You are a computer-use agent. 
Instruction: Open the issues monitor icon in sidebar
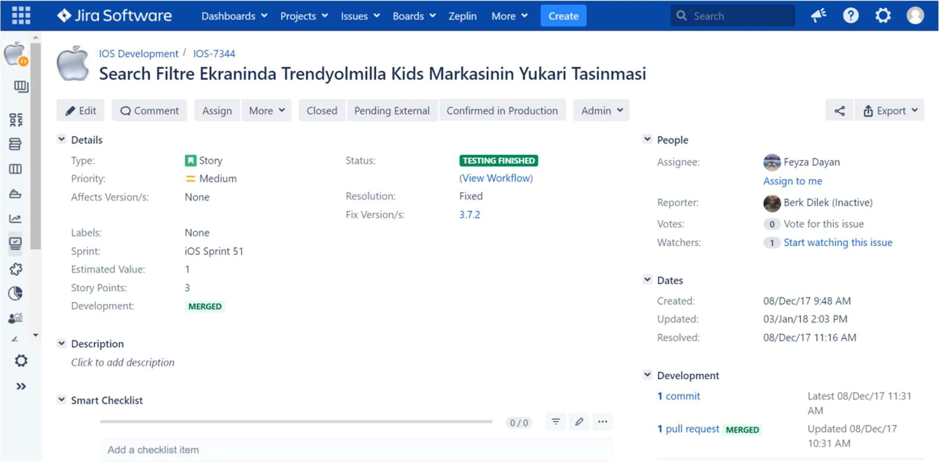click(15, 244)
